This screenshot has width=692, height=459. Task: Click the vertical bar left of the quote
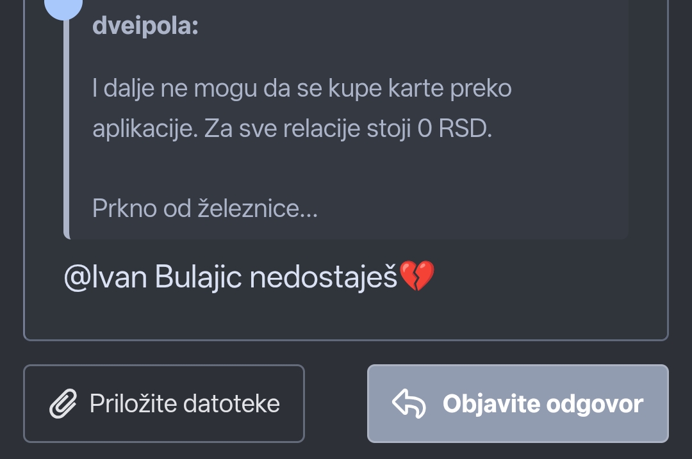(x=66, y=128)
